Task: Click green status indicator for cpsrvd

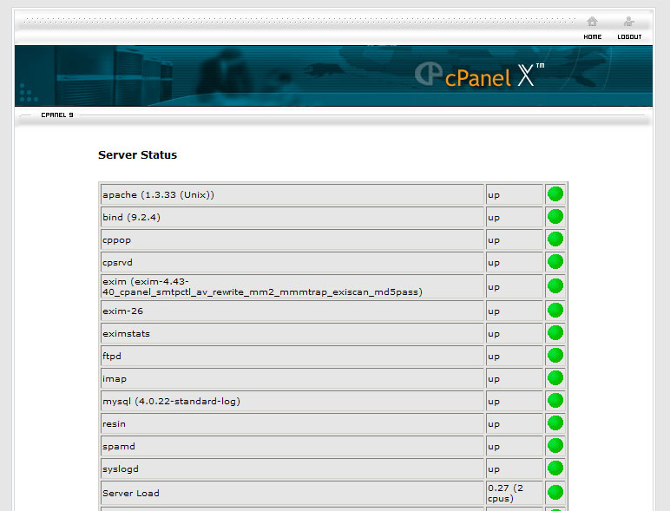Action: pos(555,262)
